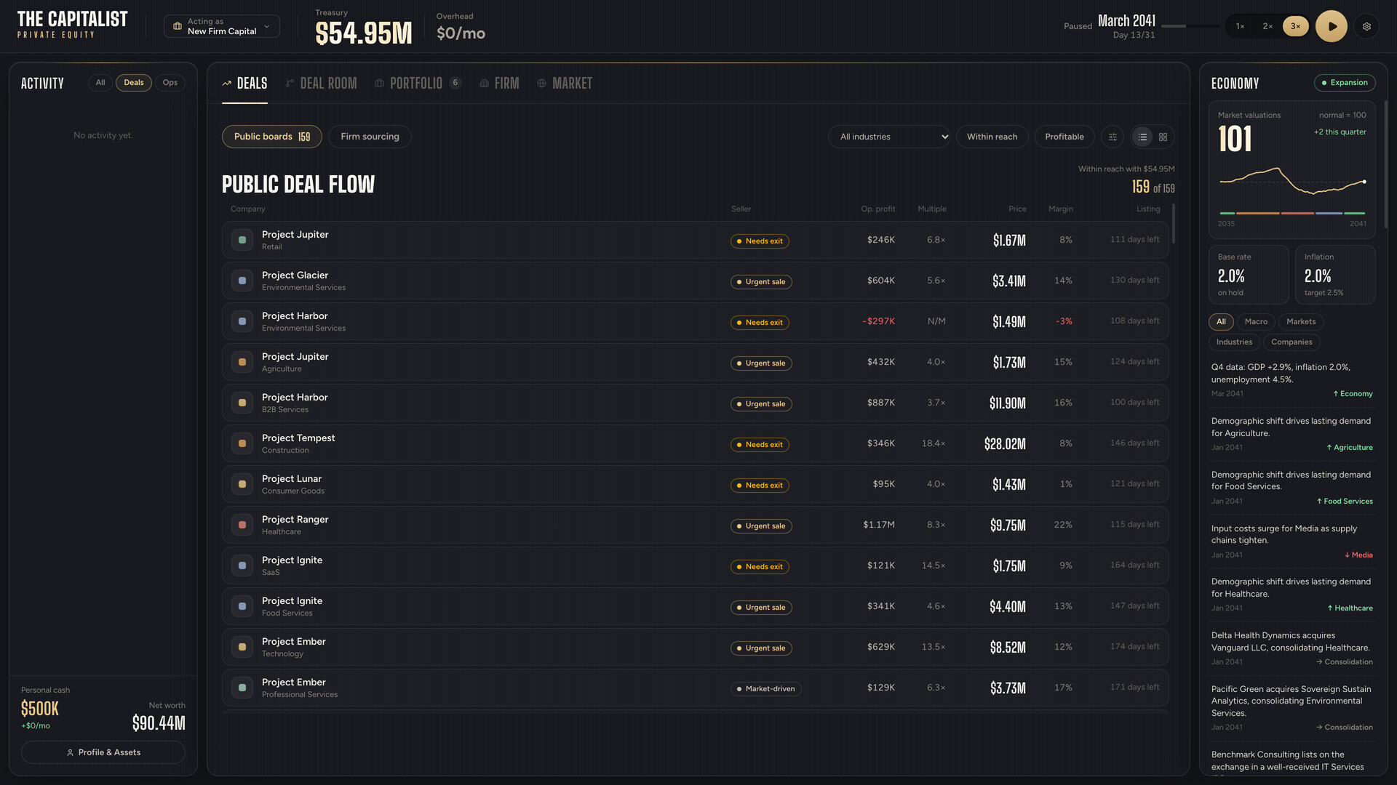
Task: Open the Project Ranger Healthcare deal row
Action: click(695, 525)
